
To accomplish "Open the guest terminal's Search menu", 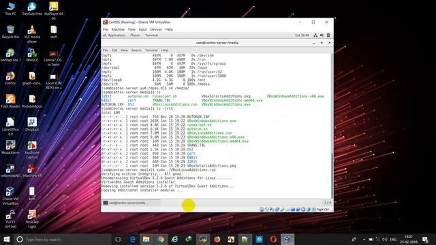I will pos(136,50).
